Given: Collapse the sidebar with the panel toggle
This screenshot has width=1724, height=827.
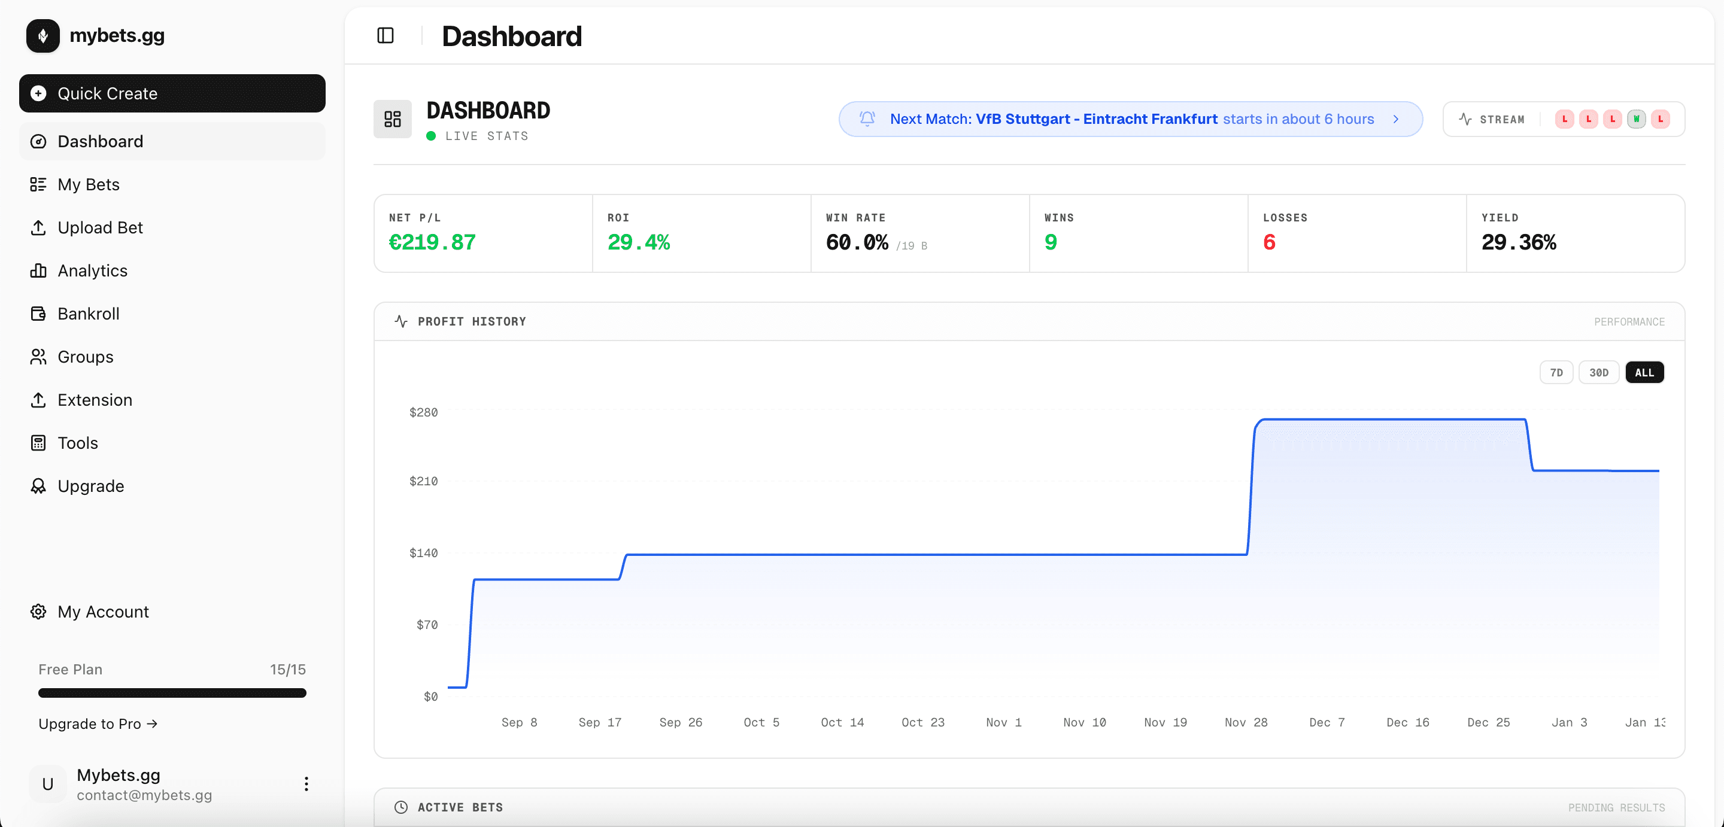Looking at the screenshot, I should pos(386,35).
